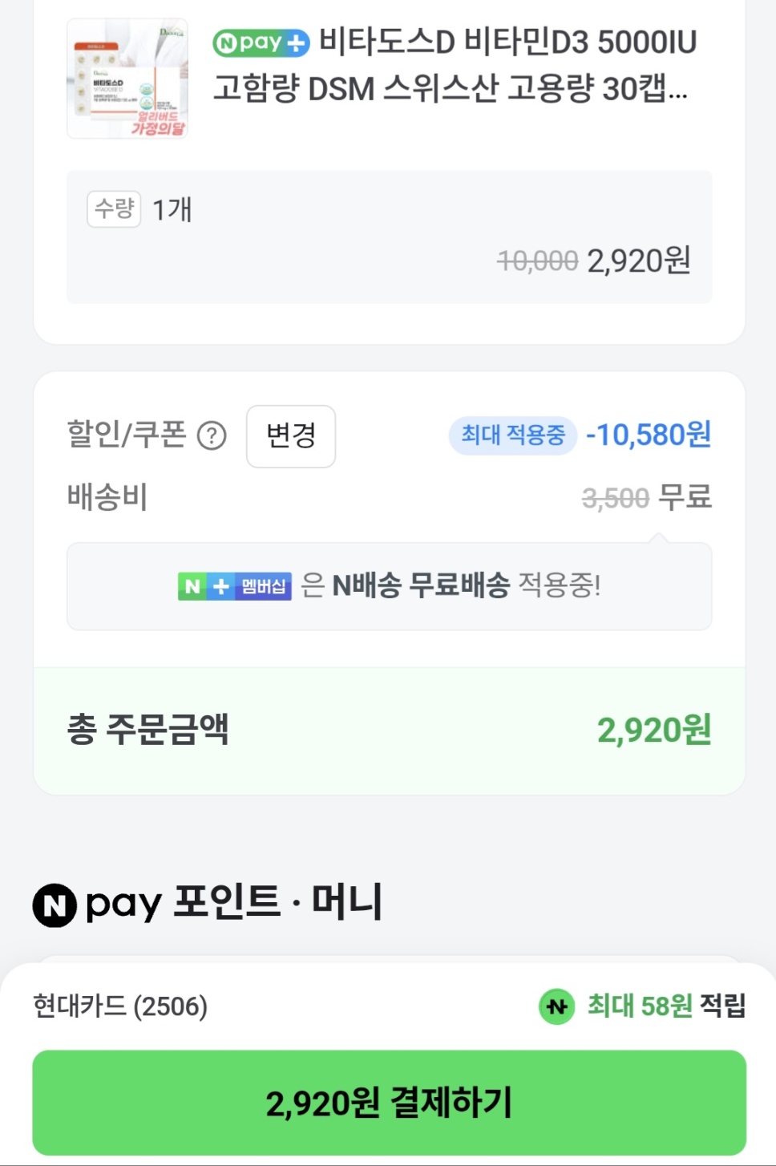Screen dimensions: 776x1166
Task: Tap the struck-through 10,000 original price
Action: (x=537, y=261)
